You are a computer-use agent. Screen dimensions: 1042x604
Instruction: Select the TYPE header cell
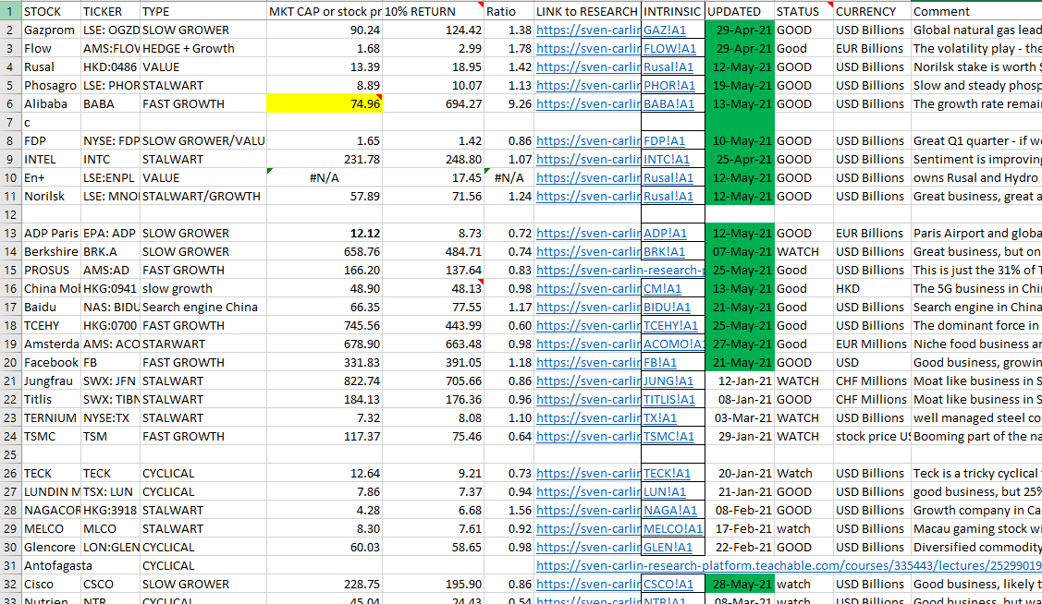[203, 11]
